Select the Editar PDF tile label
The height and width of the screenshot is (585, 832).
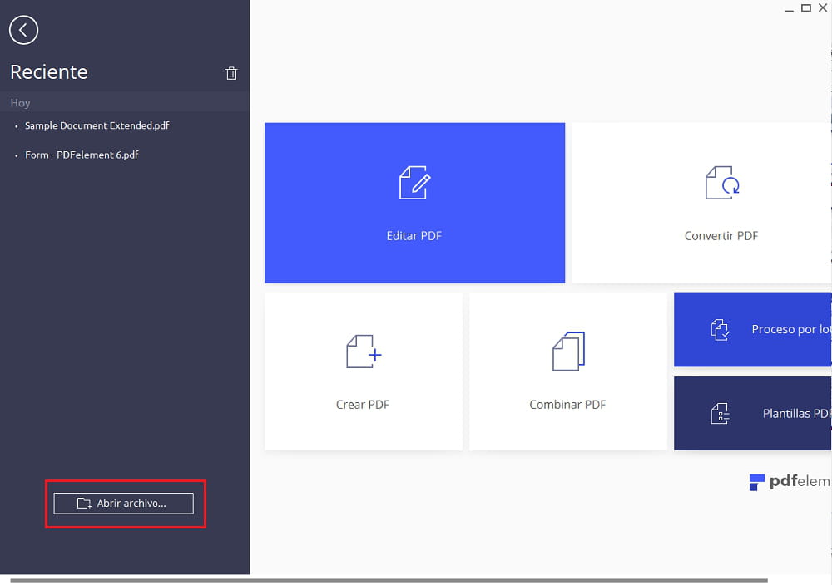tap(414, 236)
